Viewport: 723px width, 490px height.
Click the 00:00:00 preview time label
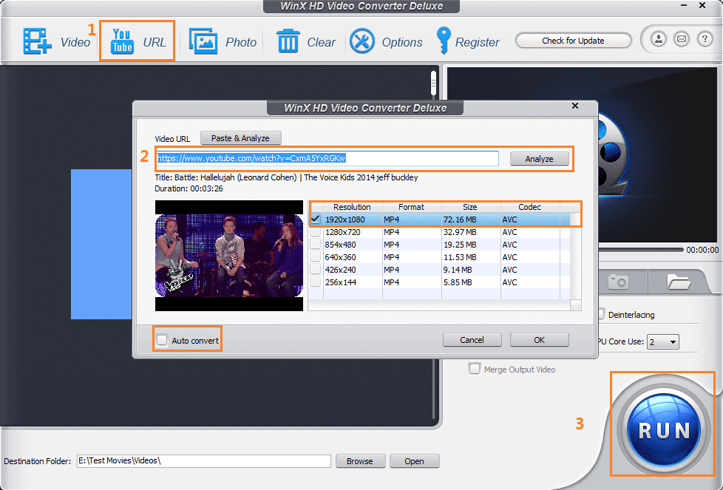tap(702, 250)
